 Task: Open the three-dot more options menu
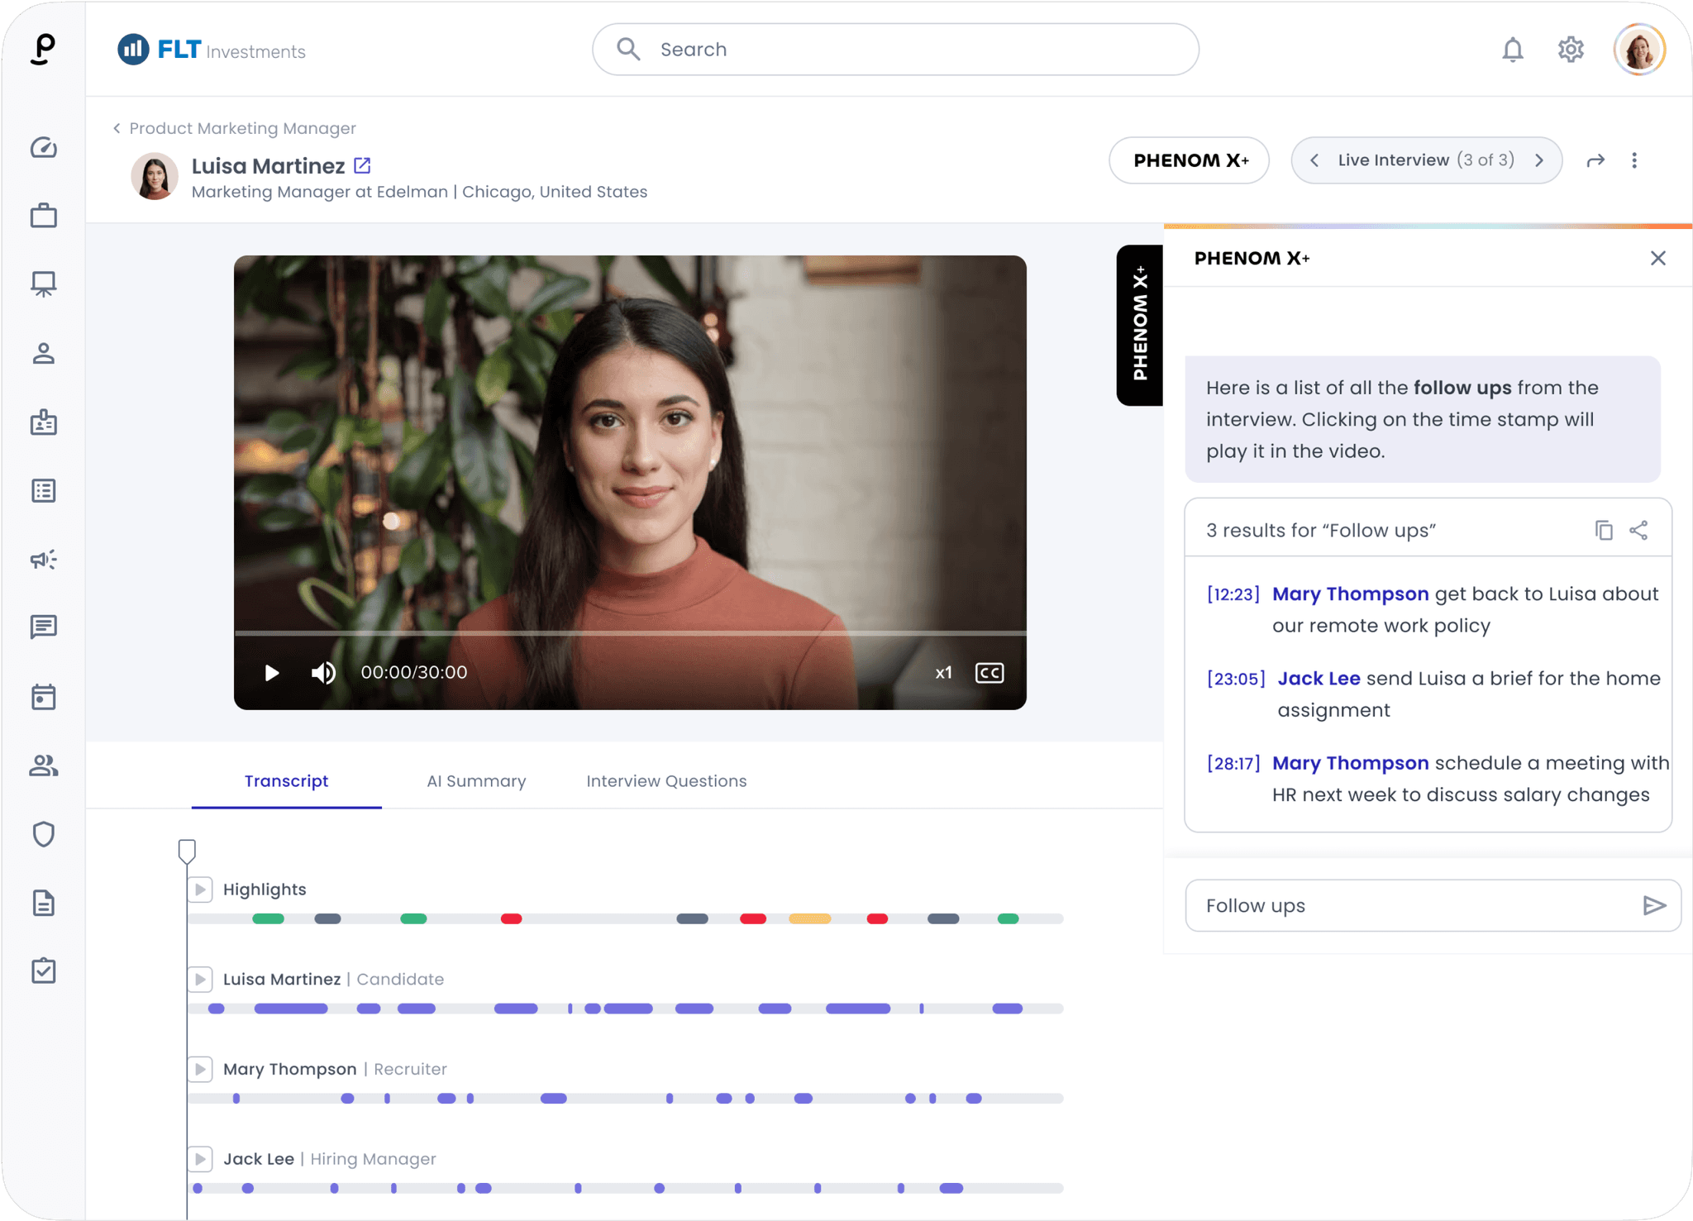(x=1633, y=160)
